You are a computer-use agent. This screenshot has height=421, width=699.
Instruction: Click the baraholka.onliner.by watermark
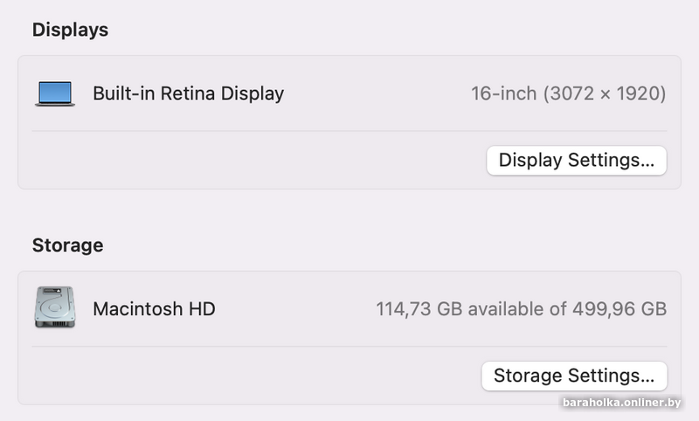point(621,403)
